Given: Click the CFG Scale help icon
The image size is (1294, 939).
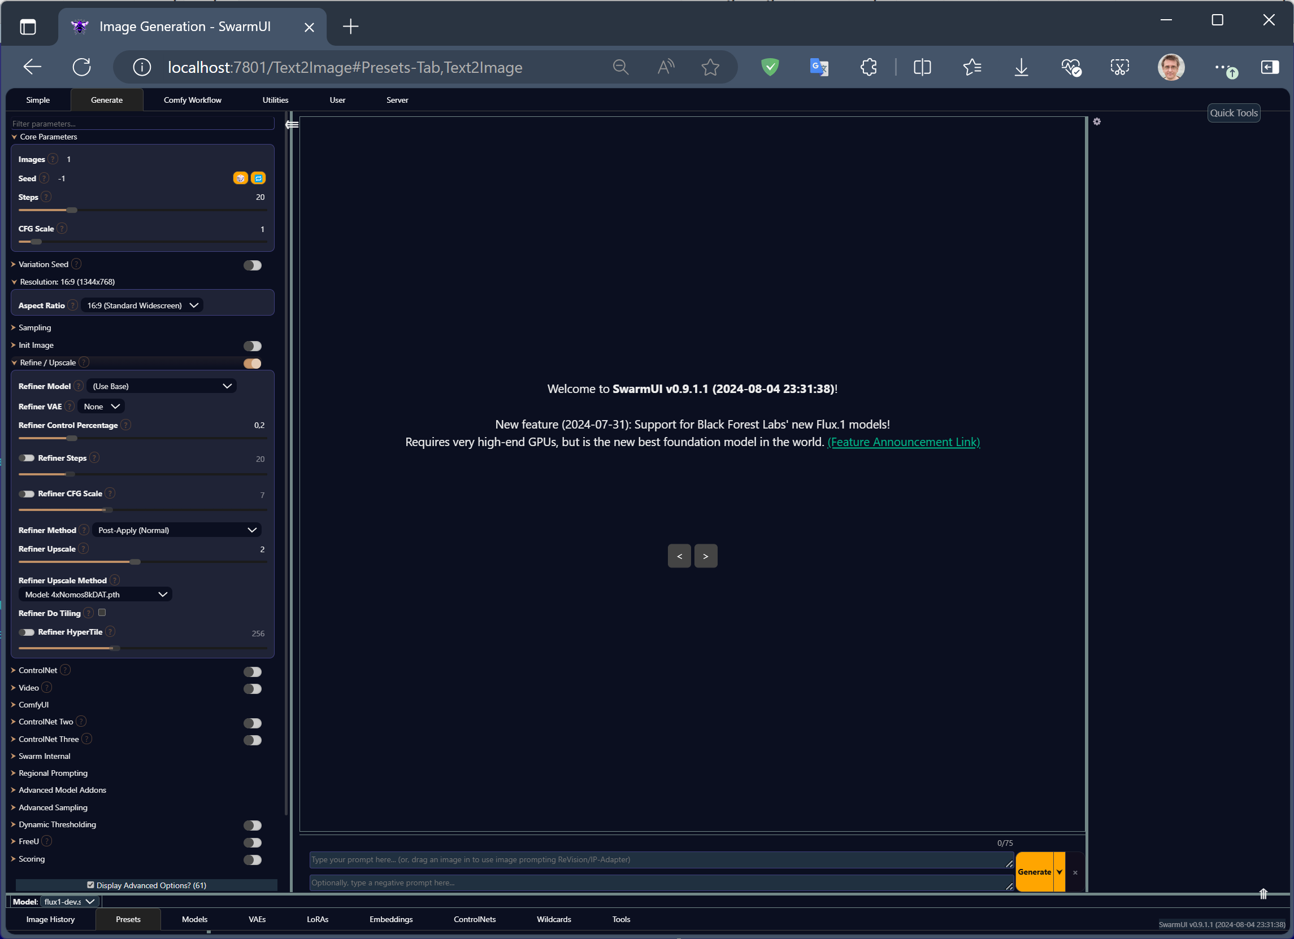Looking at the screenshot, I should (62, 229).
